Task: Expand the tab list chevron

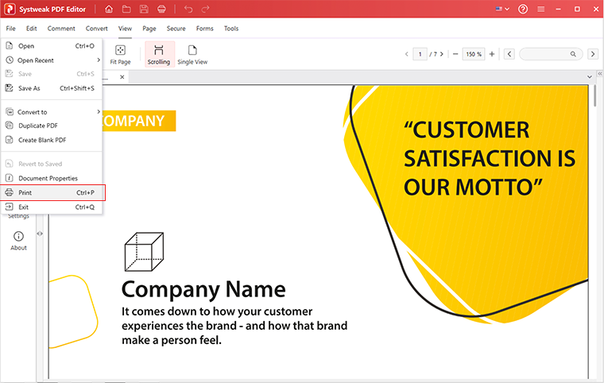Action: [590, 77]
